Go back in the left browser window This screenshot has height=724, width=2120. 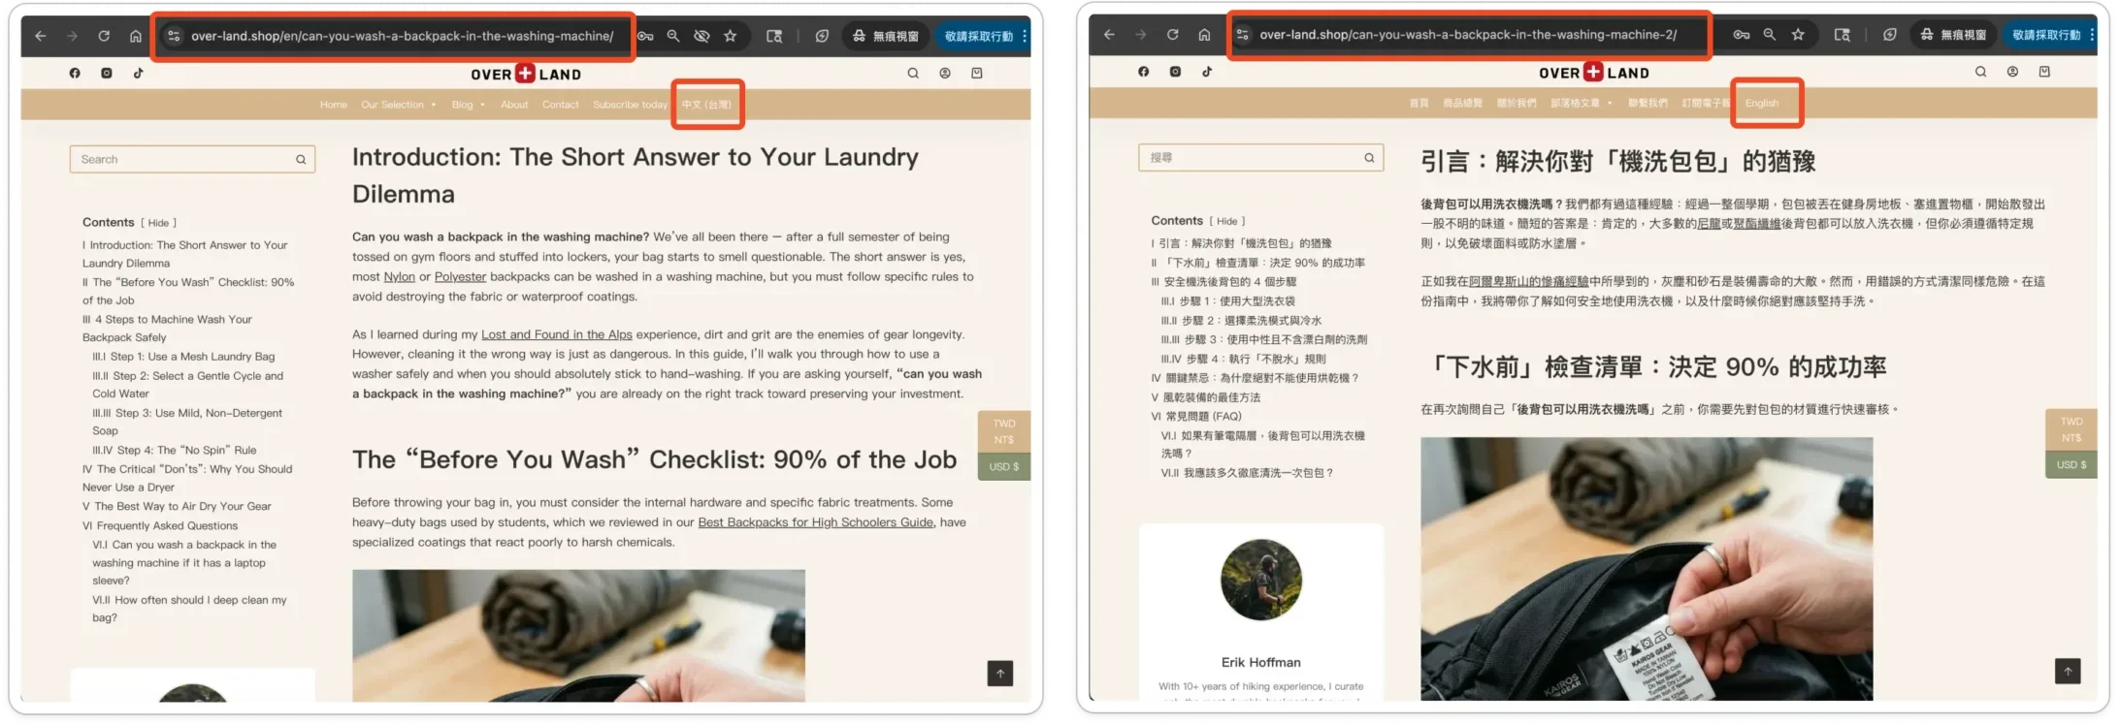click(40, 36)
